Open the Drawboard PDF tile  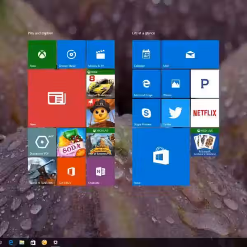pos(42,142)
